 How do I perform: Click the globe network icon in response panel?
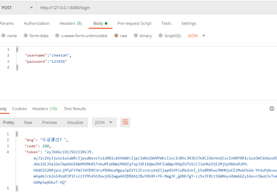coord(272,109)
